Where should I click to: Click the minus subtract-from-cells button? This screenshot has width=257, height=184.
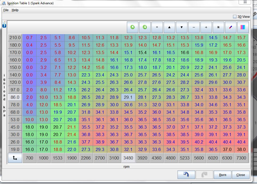(194, 27)
